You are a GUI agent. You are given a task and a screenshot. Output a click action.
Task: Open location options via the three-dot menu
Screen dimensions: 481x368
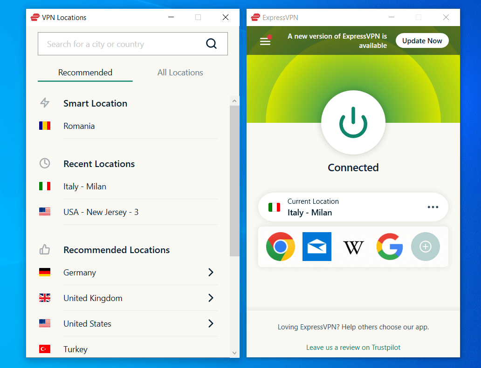[x=433, y=207]
